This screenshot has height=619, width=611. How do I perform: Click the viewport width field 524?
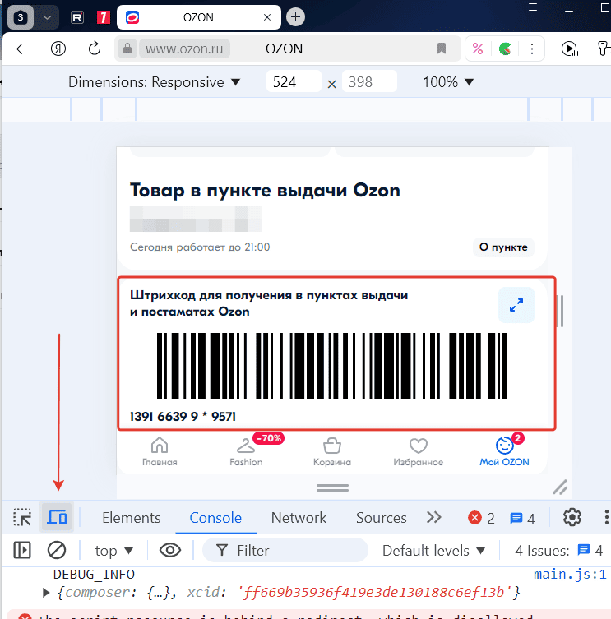click(x=294, y=81)
